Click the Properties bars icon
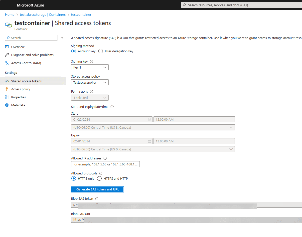 click(x=7, y=97)
